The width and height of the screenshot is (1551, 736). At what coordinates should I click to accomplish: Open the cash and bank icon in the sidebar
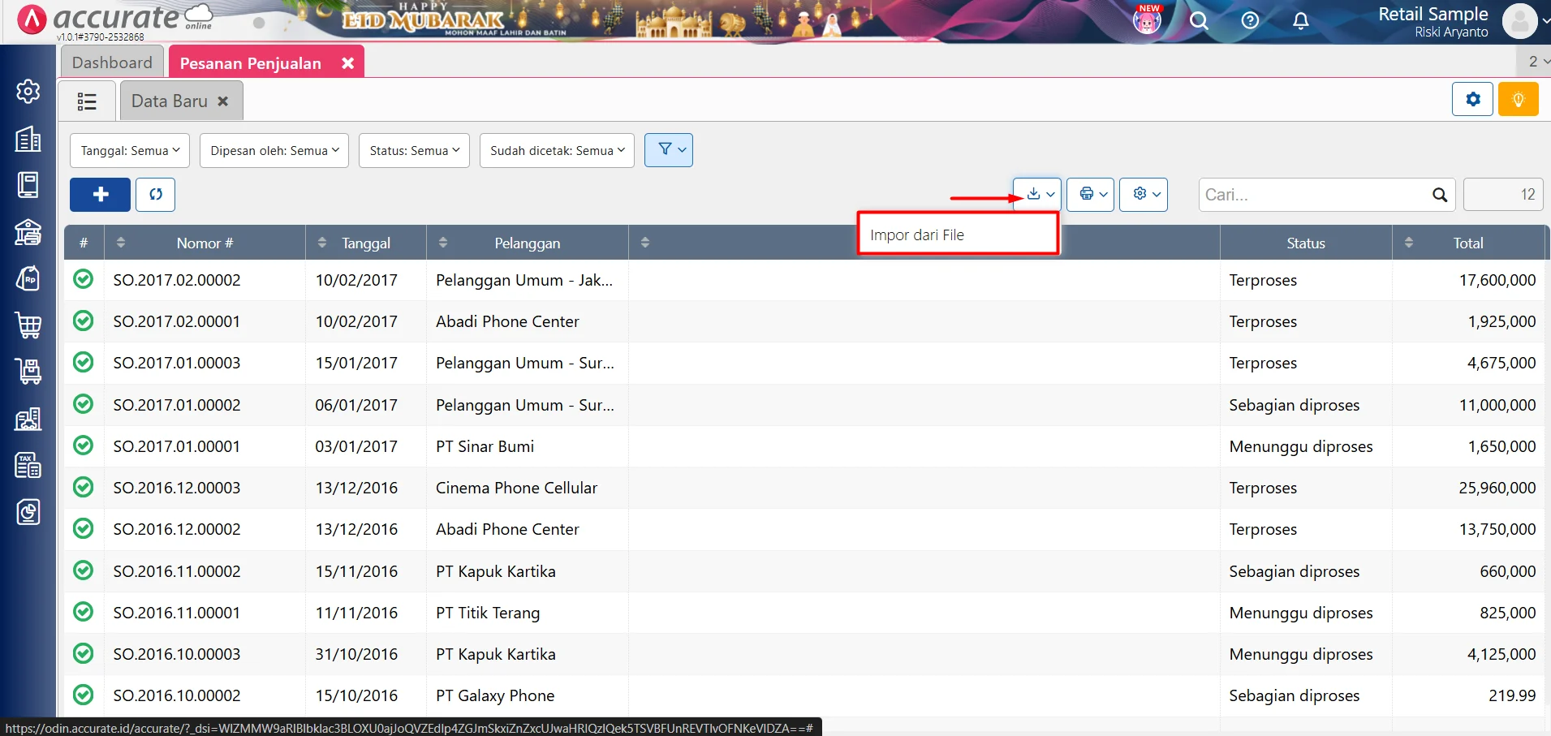(x=28, y=232)
